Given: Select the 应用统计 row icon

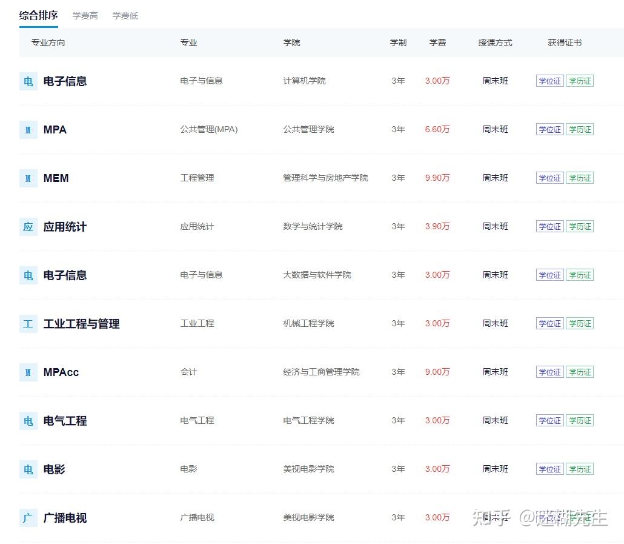Looking at the screenshot, I should click(x=28, y=227).
